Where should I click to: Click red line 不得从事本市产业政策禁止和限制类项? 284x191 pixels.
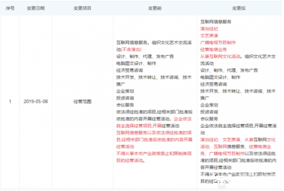pyautogui.click(x=154, y=153)
